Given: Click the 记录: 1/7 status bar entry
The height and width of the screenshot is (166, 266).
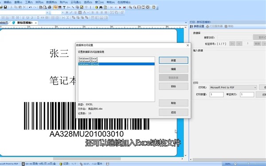Looking at the screenshot, I should click(68, 164).
